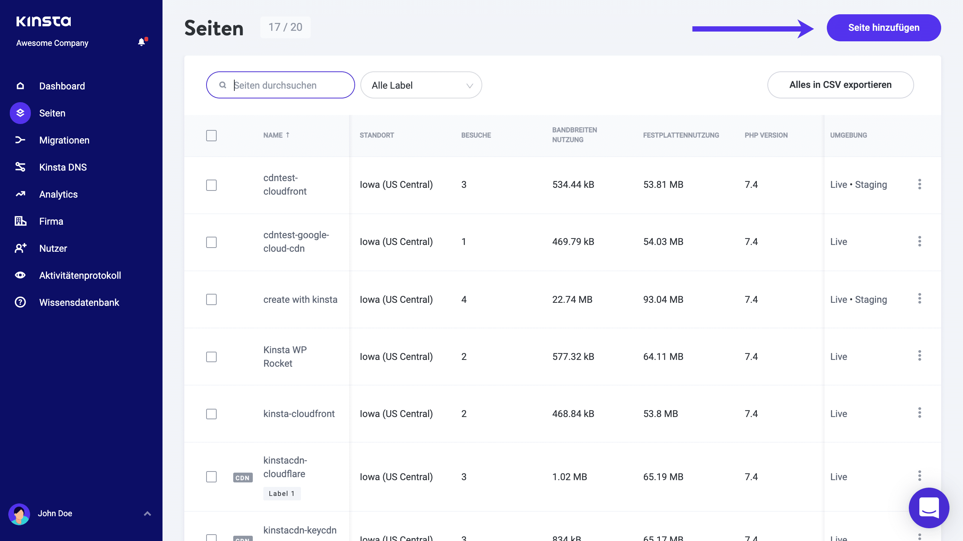The height and width of the screenshot is (541, 963).
Task: Click the Migrationen navigation icon
Action: (20, 140)
